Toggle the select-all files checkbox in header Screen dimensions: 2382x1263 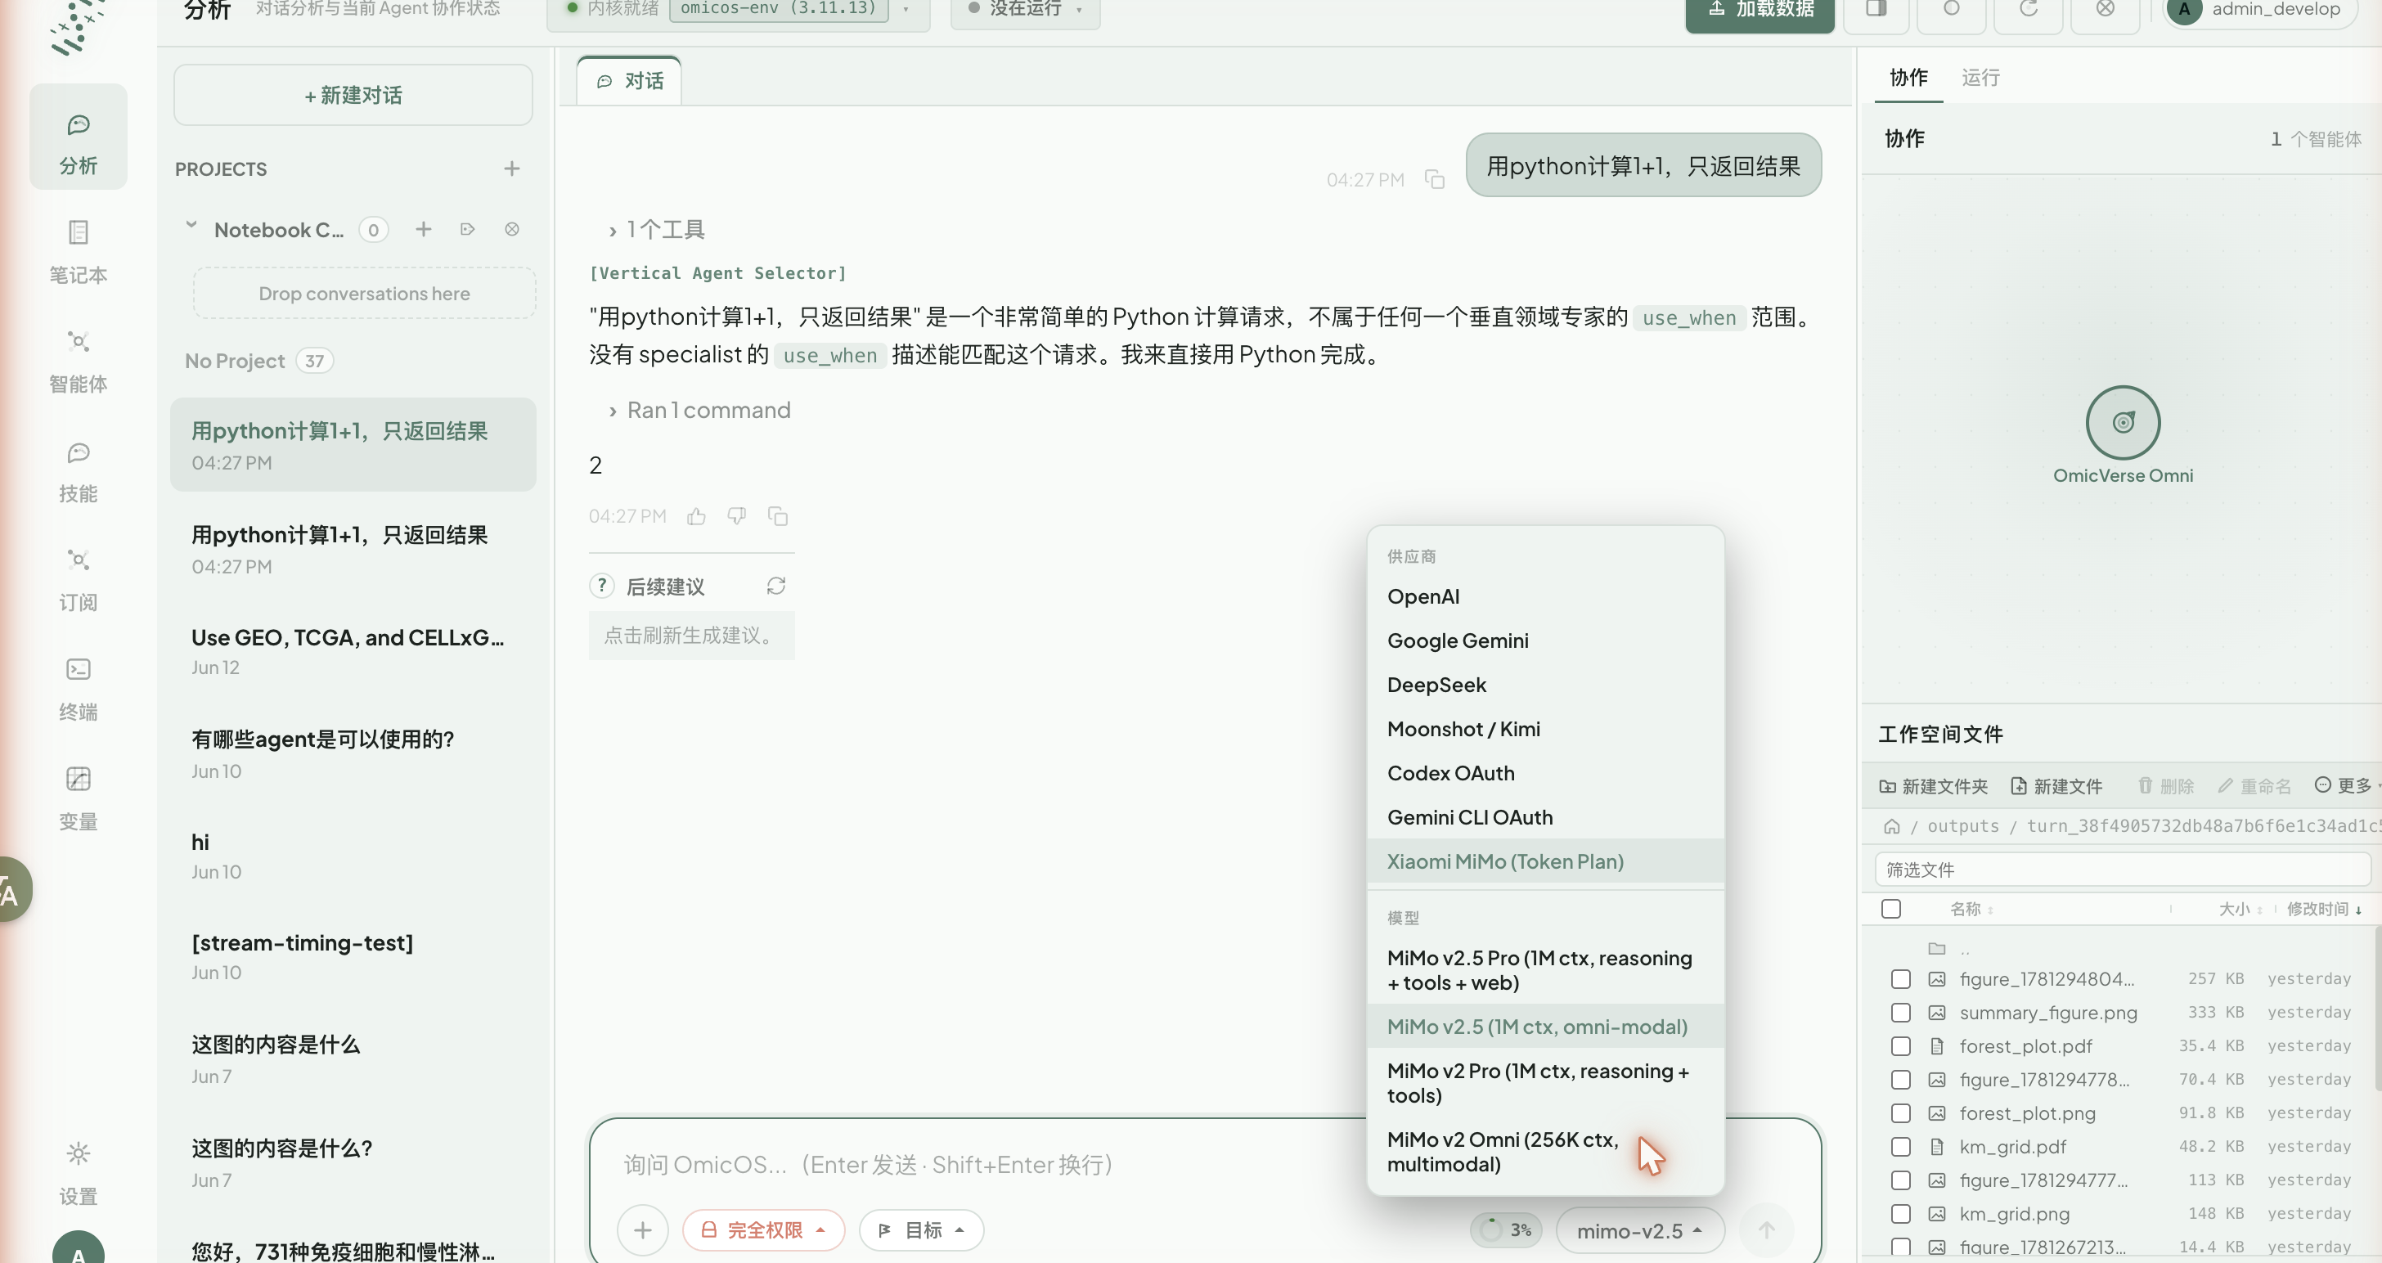coord(1891,909)
